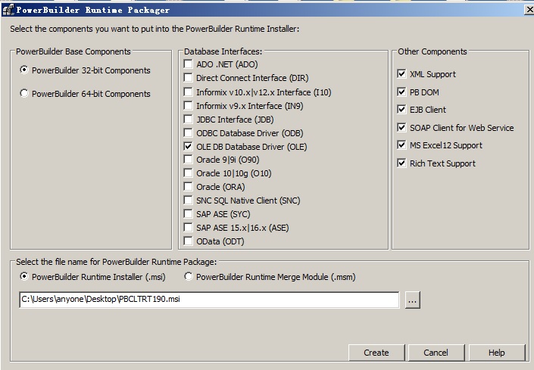Image resolution: width=534 pixels, height=370 pixels.
Task: Check JDBC Interface (JDB)
Action: pos(188,119)
